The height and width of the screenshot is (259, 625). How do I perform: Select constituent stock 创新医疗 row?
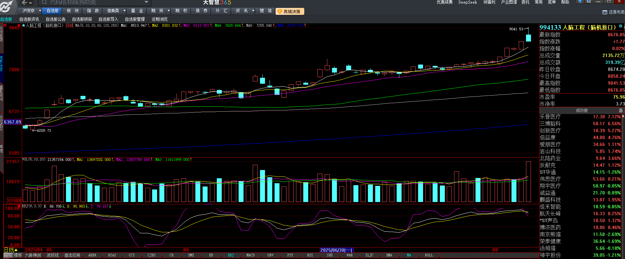click(x=580, y=130)
